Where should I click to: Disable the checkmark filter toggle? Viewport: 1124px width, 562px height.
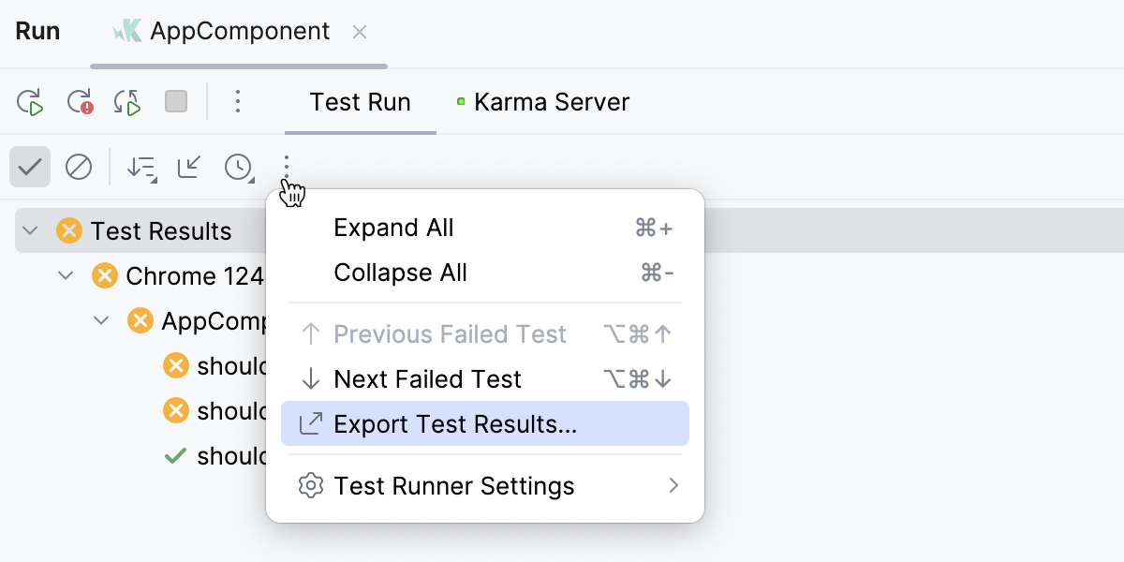(29, 167)
